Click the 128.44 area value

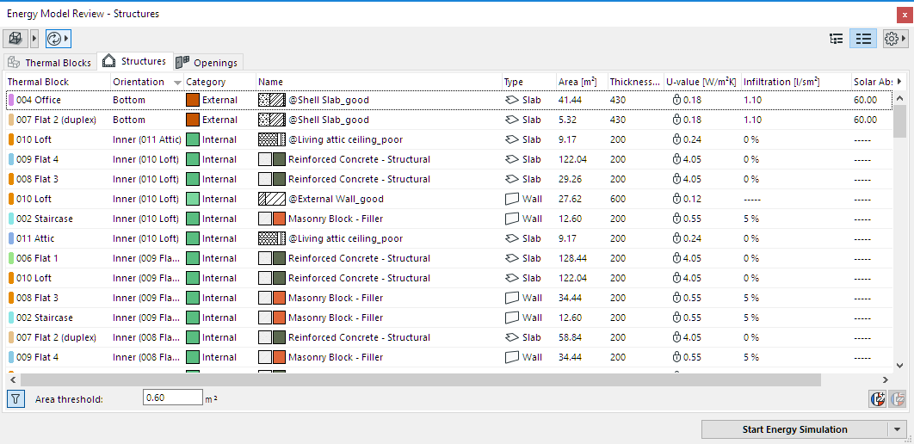(571, 259)
